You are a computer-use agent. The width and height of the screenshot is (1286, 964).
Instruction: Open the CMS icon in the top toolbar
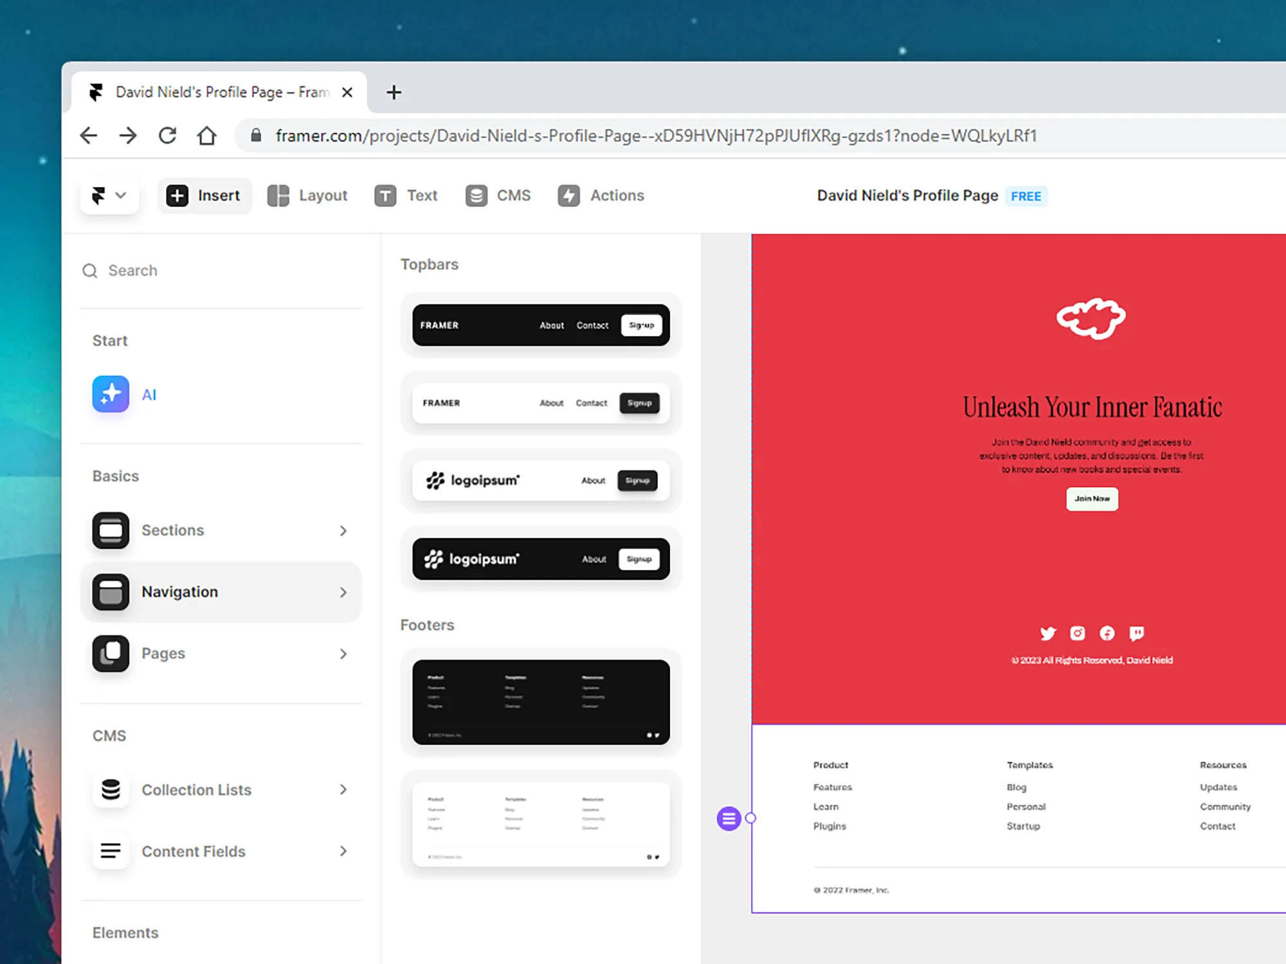point(476,195)
